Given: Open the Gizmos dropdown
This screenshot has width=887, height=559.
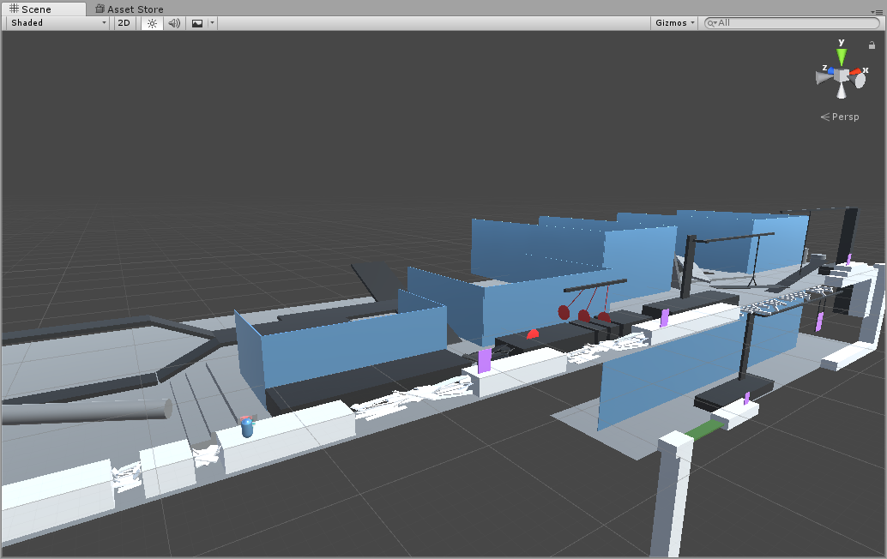Looking at the screenshot, I should [x=674, y=22].
